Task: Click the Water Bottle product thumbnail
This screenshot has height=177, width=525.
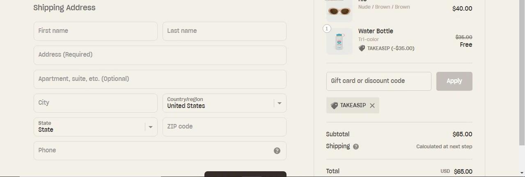Action: [339, 41]
